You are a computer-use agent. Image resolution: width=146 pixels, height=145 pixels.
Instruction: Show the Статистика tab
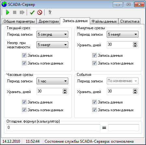(x=130, y=21)
